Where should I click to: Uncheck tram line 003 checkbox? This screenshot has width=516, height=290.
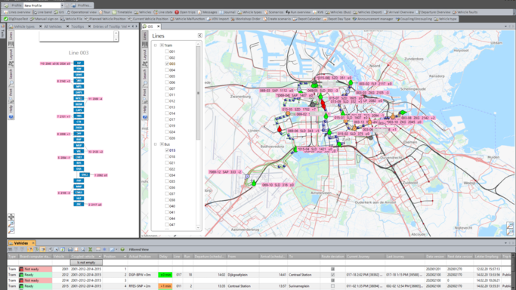(167, 63)
